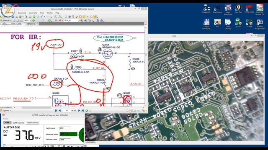Launch the BoardViewer desktop shortcut
The height and width of the screenshot is (150, 268).
click(217, 9)
